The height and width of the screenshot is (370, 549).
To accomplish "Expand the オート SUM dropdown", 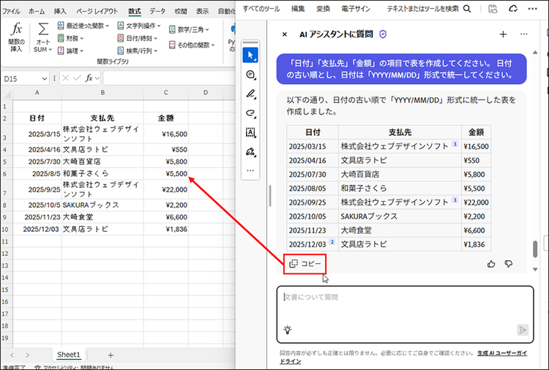I will pyautogui.click(x=43, y=49).
